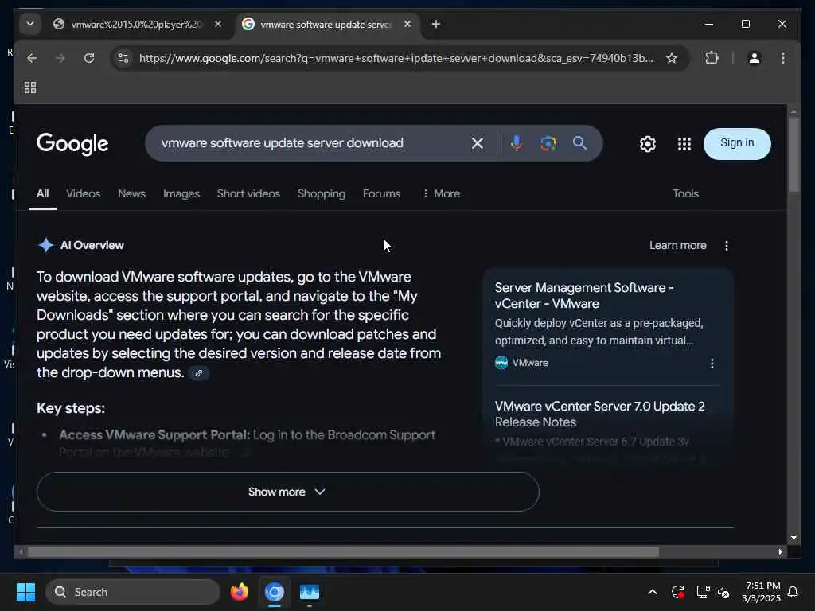Close the vmware 15.0 player tab
Screen dimensions: 815x611
point(218,24)
